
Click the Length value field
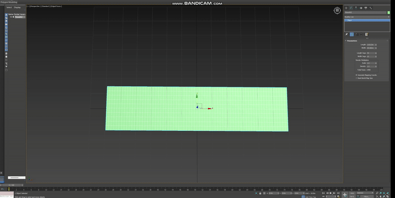click(x=371, y=44)
